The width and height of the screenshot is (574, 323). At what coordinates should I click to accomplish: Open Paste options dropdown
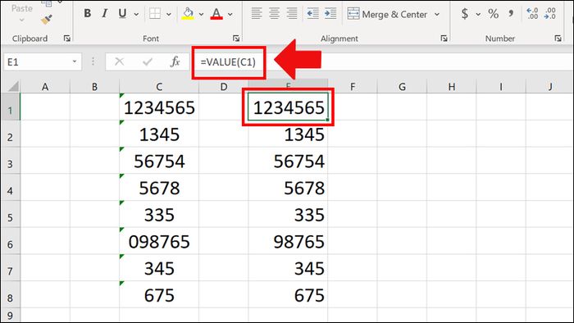21,20
